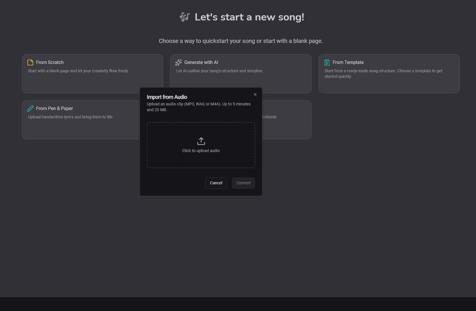The width and height of the screenshot is (476, 311).
Task: Click the Click to upload audio text
Action: (x=201, y=150)
